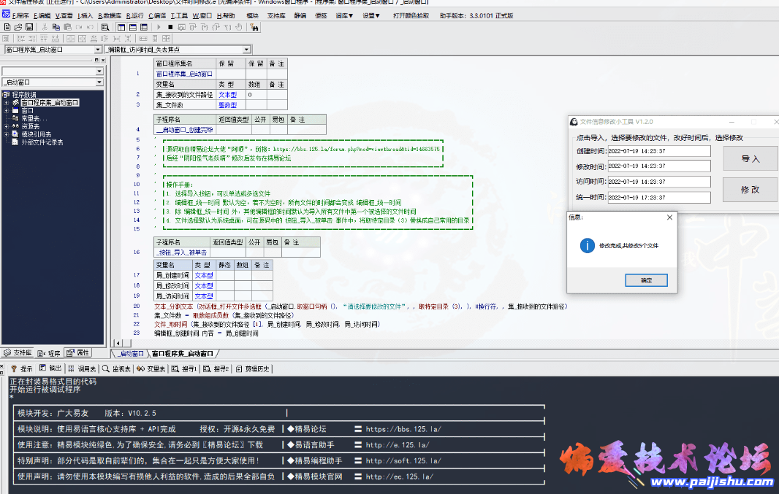Float the left panel with its dock icon
Viewport: 779px width, 494px height.
point(96,60)
